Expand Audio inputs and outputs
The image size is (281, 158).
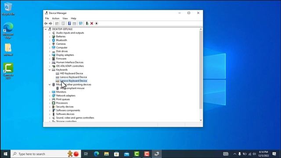[x=50, y=33]
